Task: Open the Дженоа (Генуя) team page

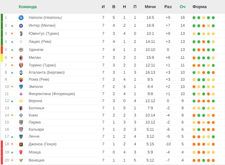Action: point(42,144)
